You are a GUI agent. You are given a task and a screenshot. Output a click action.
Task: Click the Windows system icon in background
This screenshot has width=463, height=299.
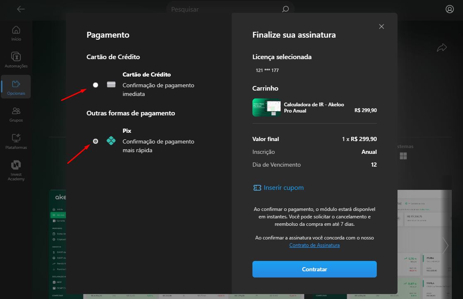pyautogui.click(x=403, y=156)
